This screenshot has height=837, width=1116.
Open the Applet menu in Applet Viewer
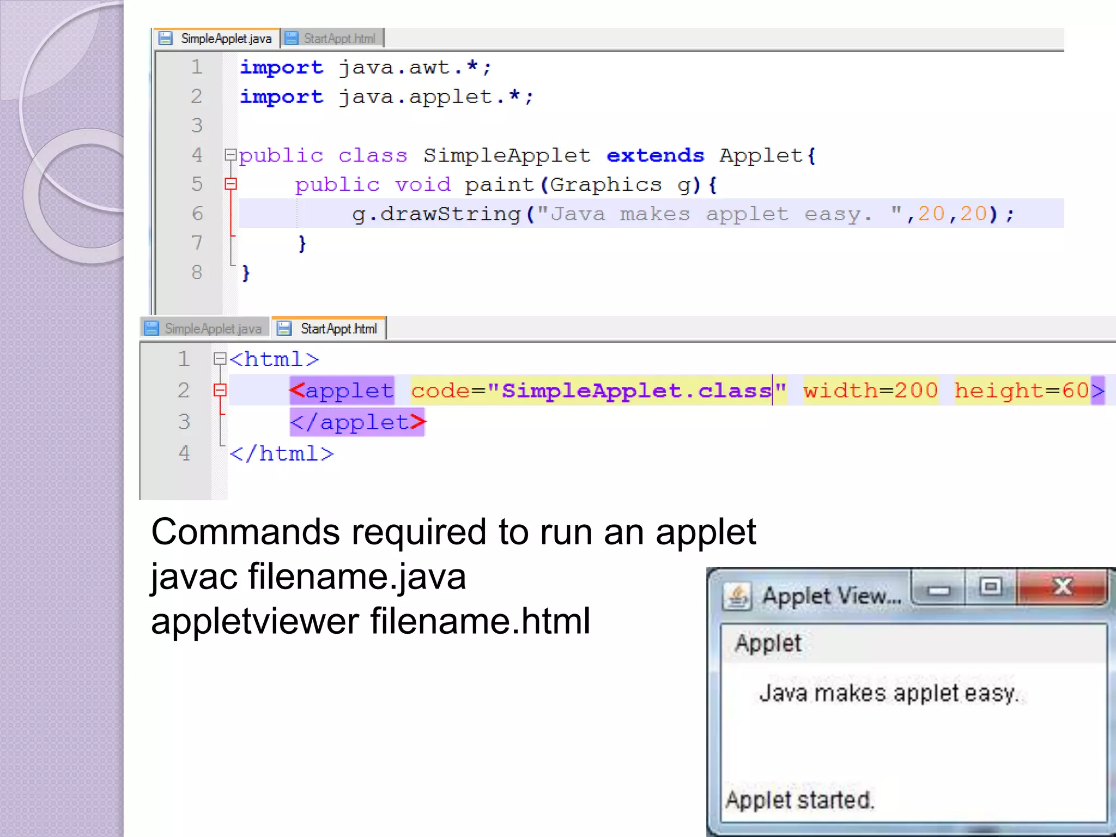point(768,643)
